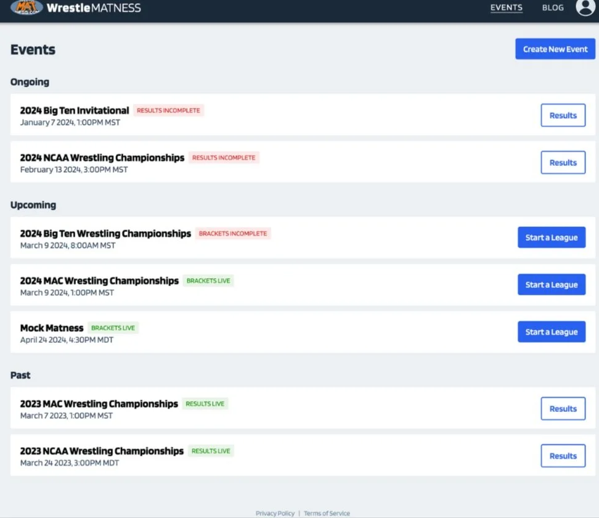Select the 2023 NCAA Wrestling Championships title
This screenshot has height=518, width=599.
click(102, 451)
